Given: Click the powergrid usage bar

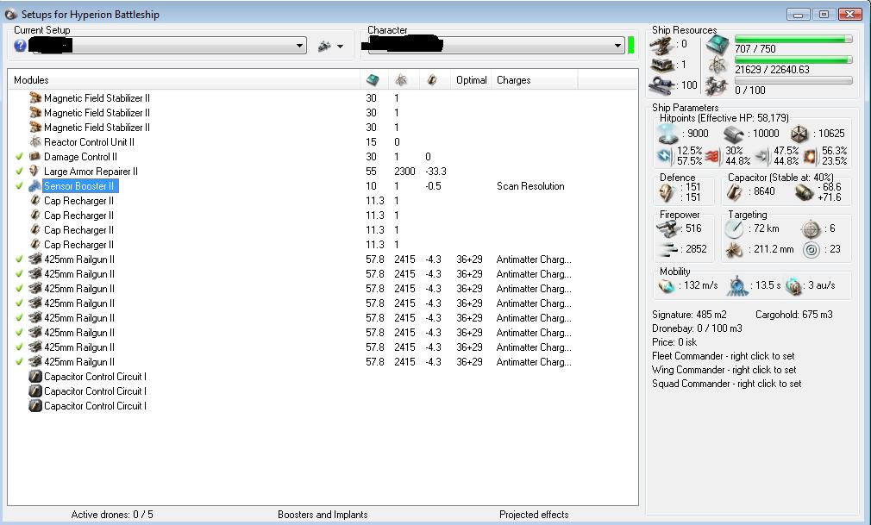Looking at the screenshot, I should [x=793, y=60].
